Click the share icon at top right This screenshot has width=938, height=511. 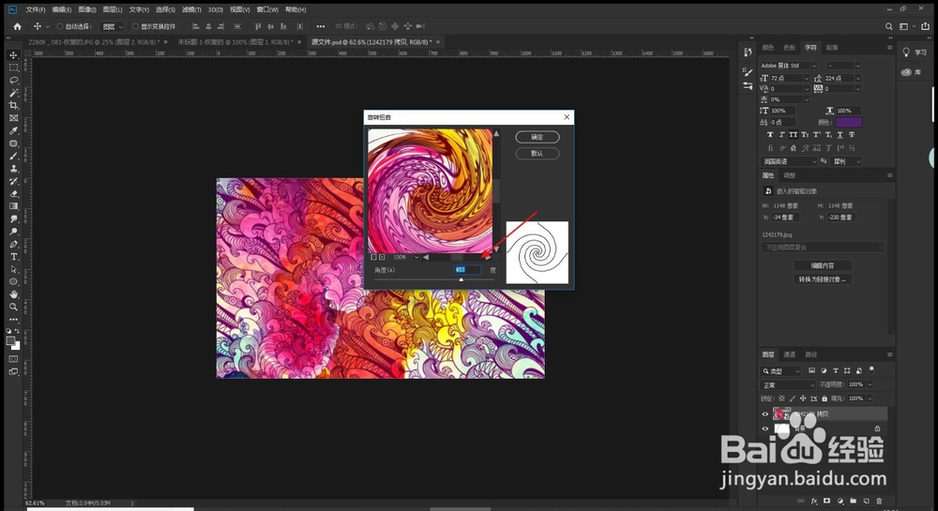point(926,26)
